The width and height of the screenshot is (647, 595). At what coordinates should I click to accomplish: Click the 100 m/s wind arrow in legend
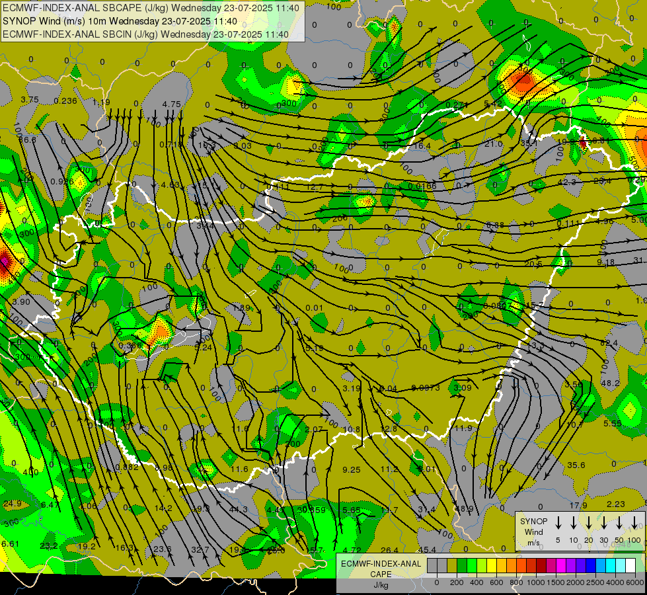pos(634,522)
